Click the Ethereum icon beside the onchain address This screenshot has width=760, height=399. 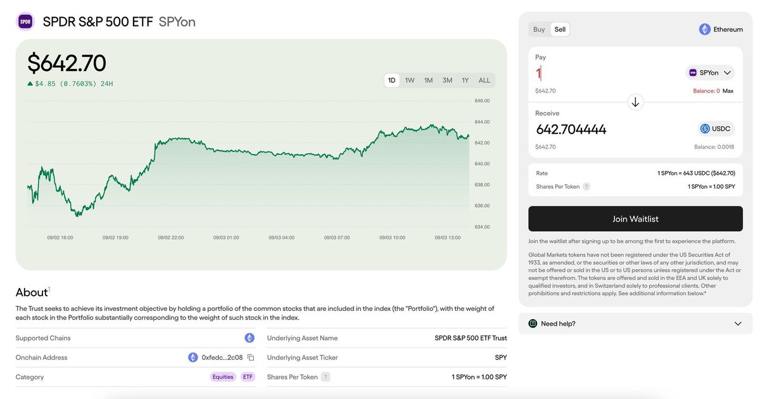pos(193,357)
